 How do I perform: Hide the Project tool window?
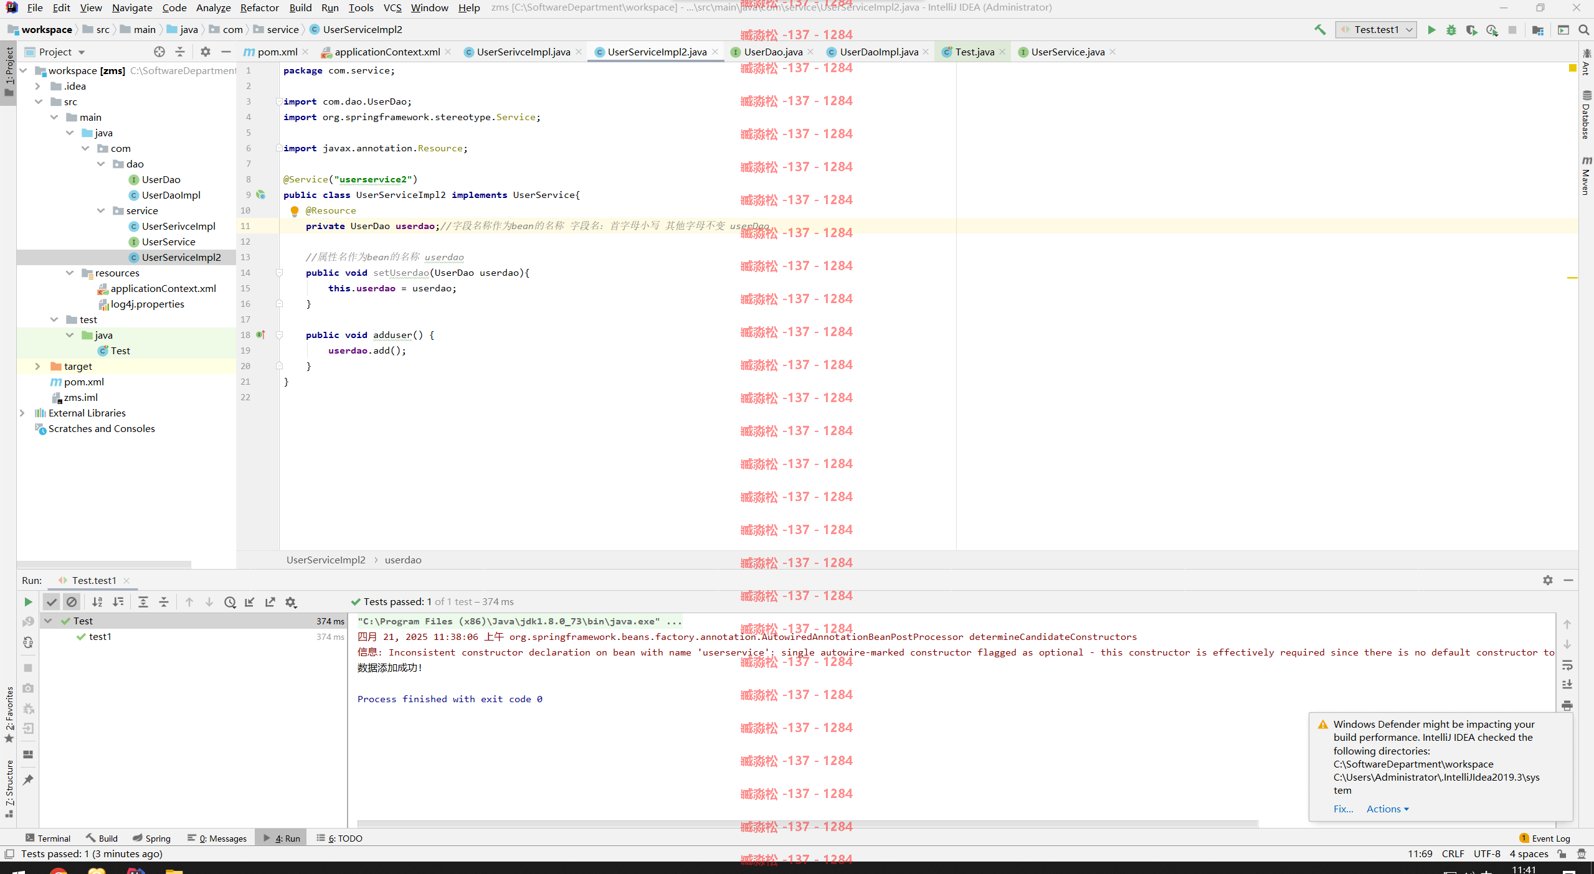pyautogui.click(x=225, y=52)
